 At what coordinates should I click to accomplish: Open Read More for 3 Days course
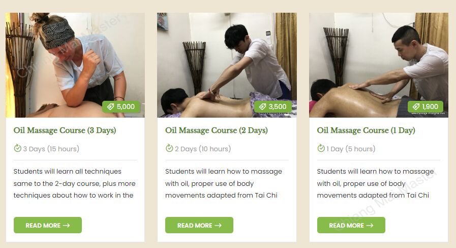coord(48,225)
